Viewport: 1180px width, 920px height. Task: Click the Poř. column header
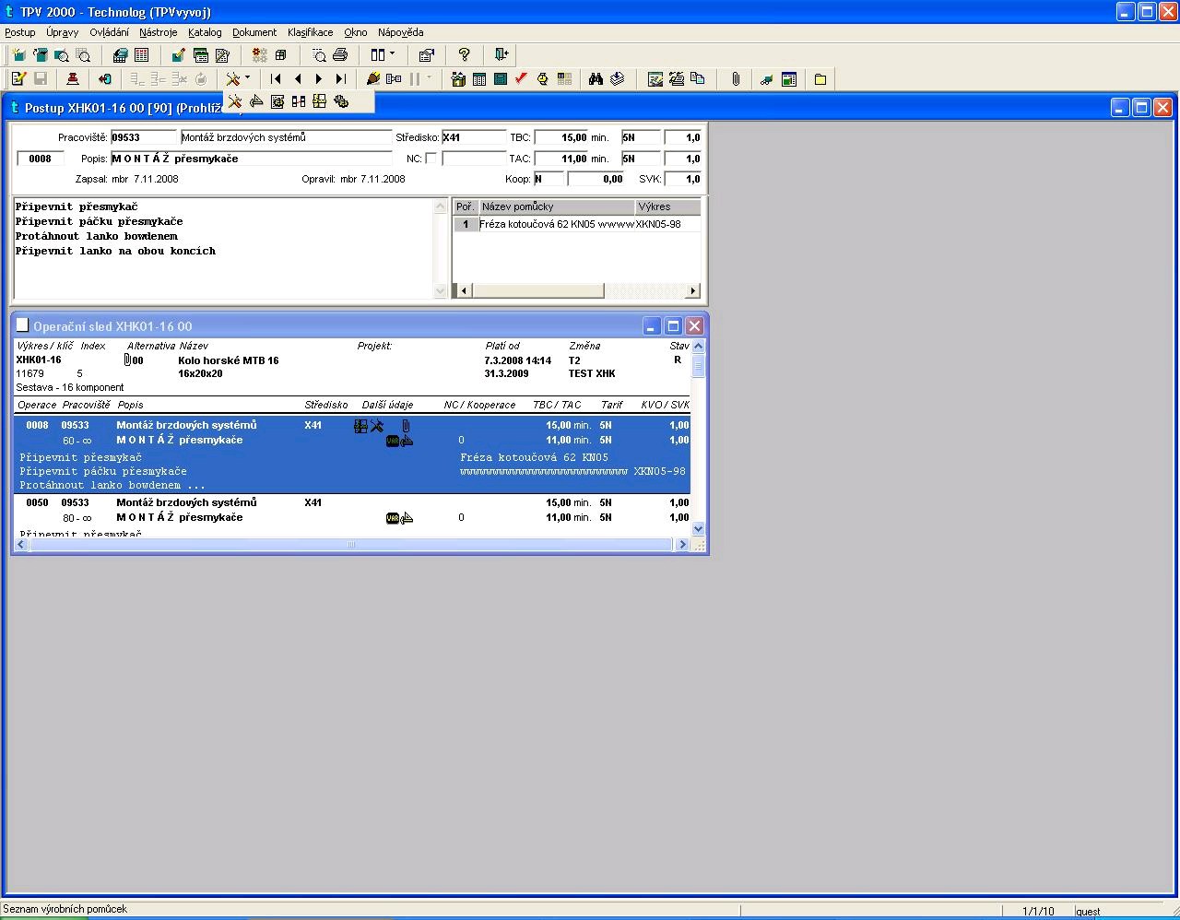(x=466, y=206)
